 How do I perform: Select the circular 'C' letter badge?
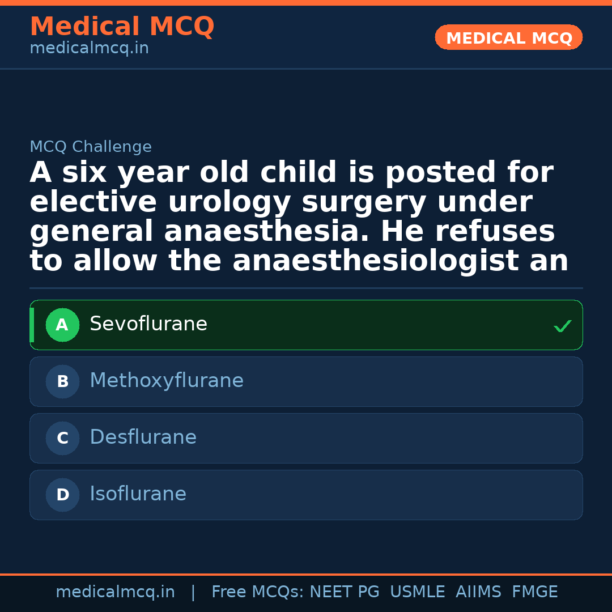coord(62,438)
